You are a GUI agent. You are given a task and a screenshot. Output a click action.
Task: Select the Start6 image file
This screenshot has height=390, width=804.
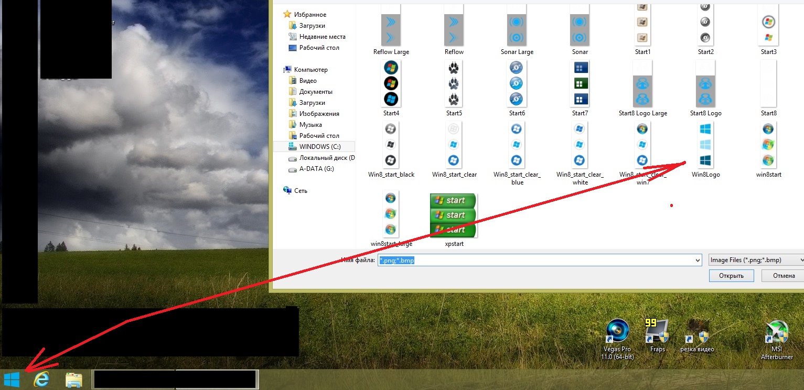pos(517,88)
